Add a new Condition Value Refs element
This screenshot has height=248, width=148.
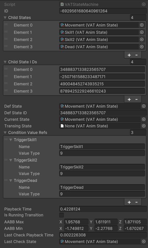point(129,202)
